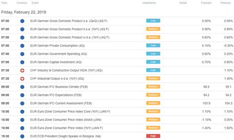Sort by the Importance column header
Image resolution: width=234 pixels, height=140 pixels.
(x=149, y=3)
